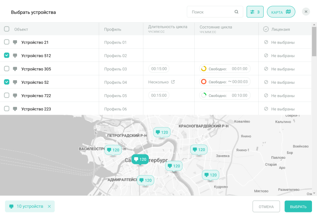This screenshot has width=317, height=217.
Task: Click the monitor icon of Устройство 305
Action: [15, 69]
